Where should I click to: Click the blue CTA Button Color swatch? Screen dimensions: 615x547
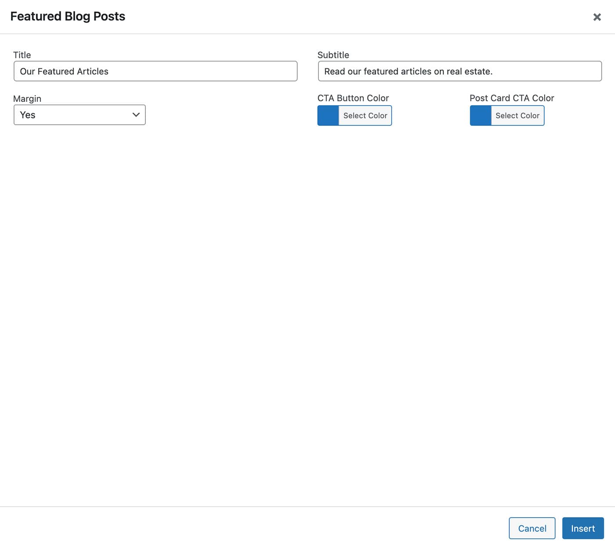coord(328,116)
